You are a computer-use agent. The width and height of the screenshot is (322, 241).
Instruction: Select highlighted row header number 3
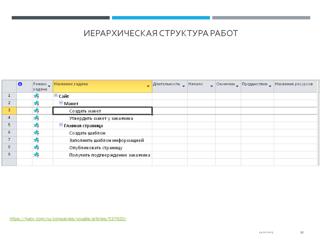point(9,111)
